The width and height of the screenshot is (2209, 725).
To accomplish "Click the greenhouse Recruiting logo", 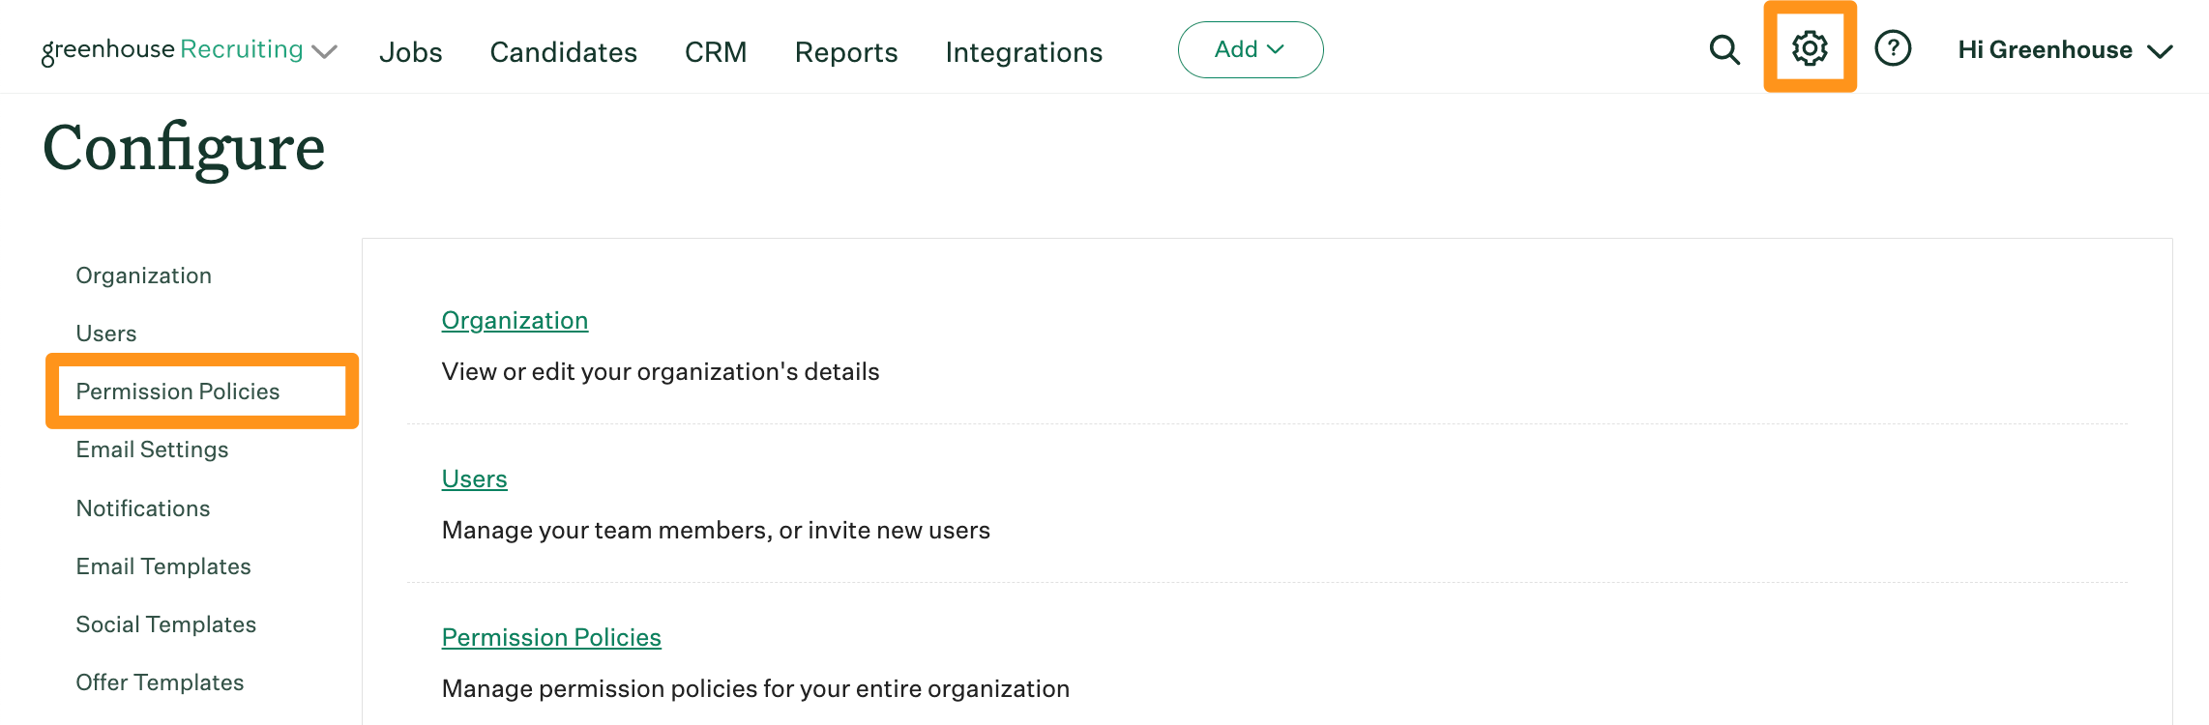I will click(x=172, y=50).
